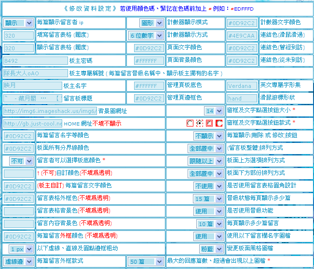Choose the double-border button style radio
This screenshot has width=314, height=269.
pyautogui.click(x=209, y=123)
